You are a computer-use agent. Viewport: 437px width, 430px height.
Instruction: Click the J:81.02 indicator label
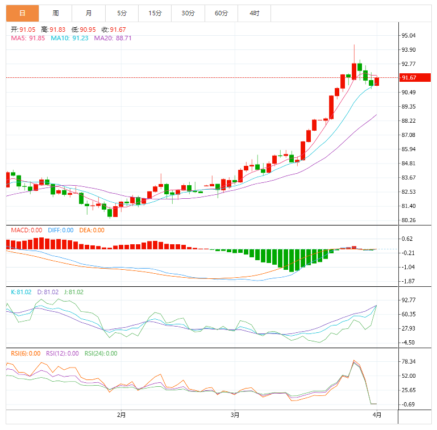point(74,292)
